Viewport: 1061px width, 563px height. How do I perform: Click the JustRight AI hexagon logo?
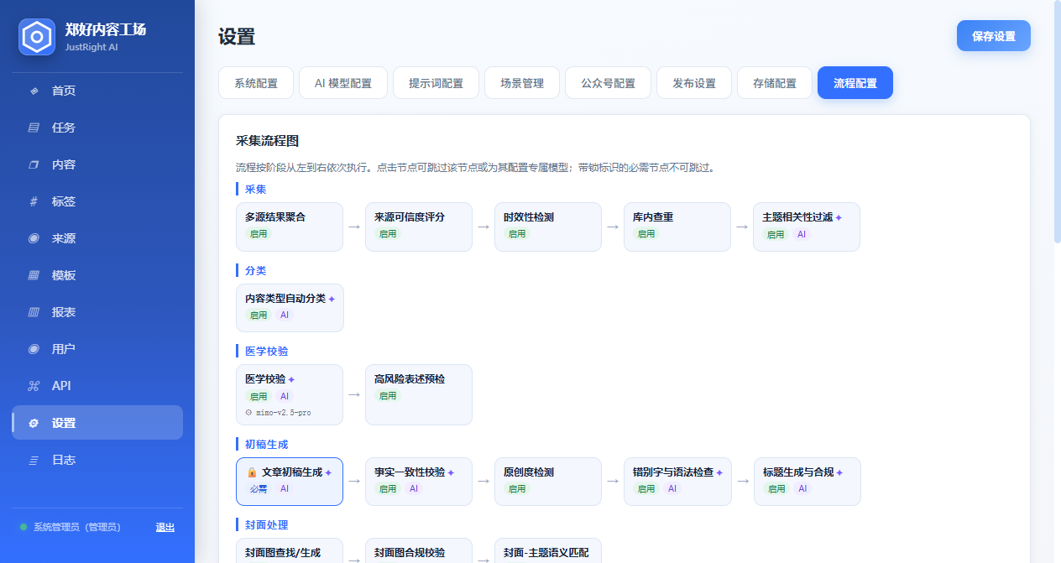(x=37, y=37)
